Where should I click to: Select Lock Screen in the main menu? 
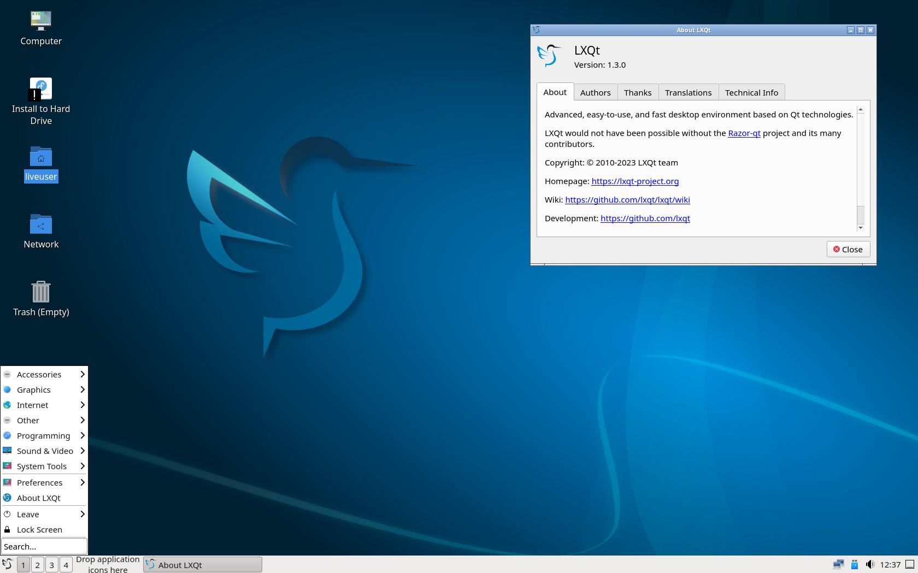click(x=44, y=529)
